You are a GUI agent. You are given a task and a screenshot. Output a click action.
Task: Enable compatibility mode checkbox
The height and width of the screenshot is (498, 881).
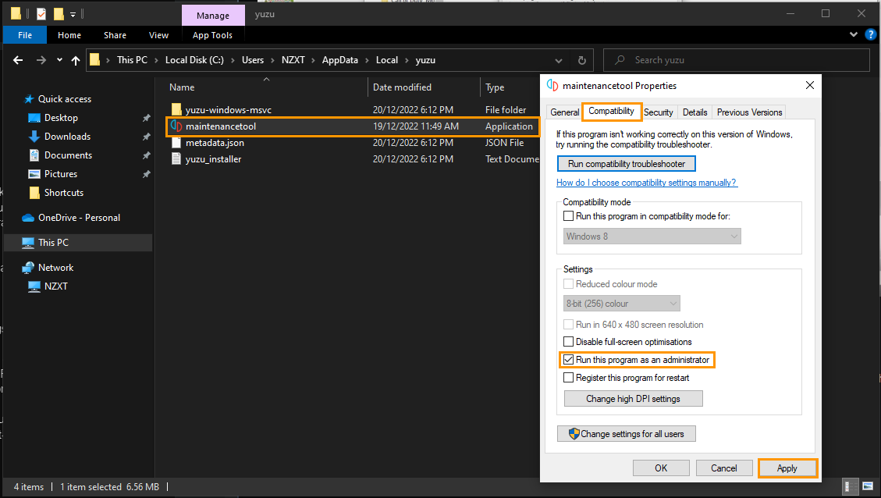tap(569, 216)
